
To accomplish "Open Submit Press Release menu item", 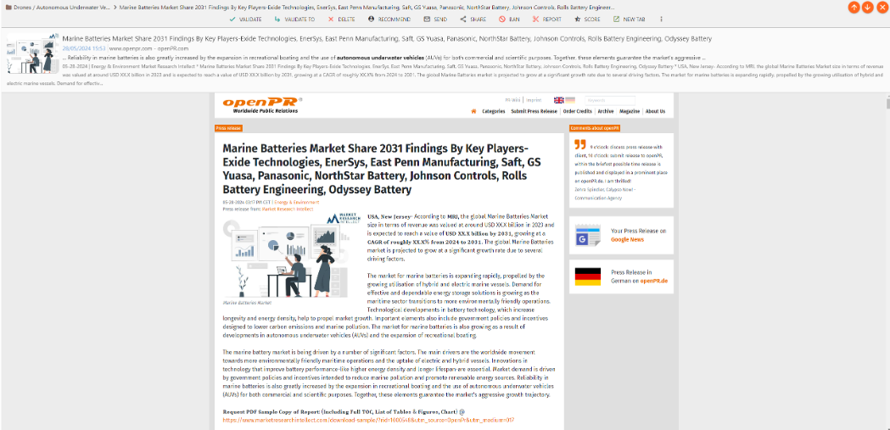I will tap(534, 111).
